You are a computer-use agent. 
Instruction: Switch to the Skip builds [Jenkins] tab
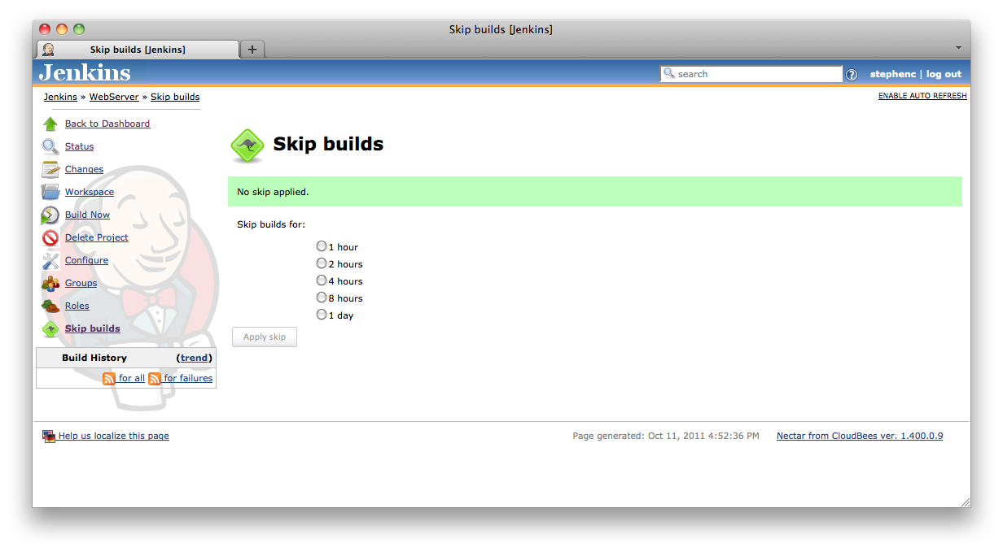pos(138,50)
